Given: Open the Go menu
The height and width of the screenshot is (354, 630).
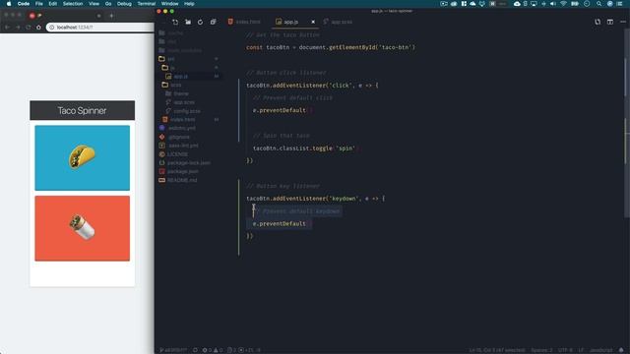Looking at the screenshot, I should (108, 4).
